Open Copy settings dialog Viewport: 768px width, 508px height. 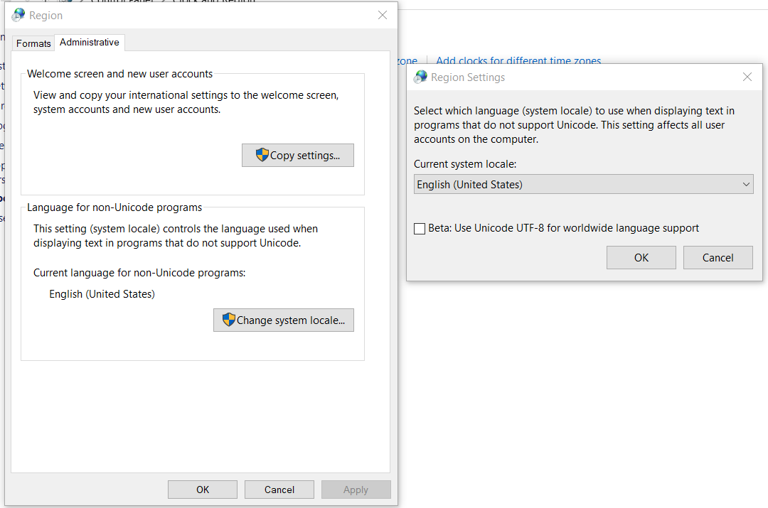tap(297, 155)
